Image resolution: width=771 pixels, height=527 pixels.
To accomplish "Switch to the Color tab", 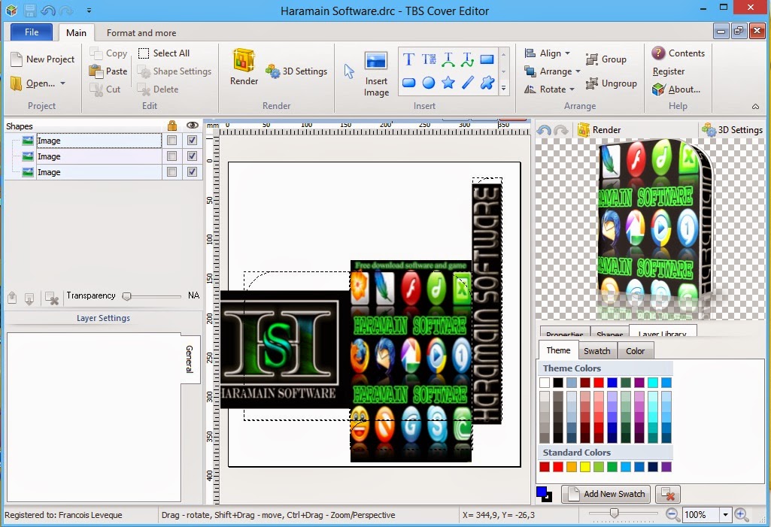I will click(x=636, y=351).
